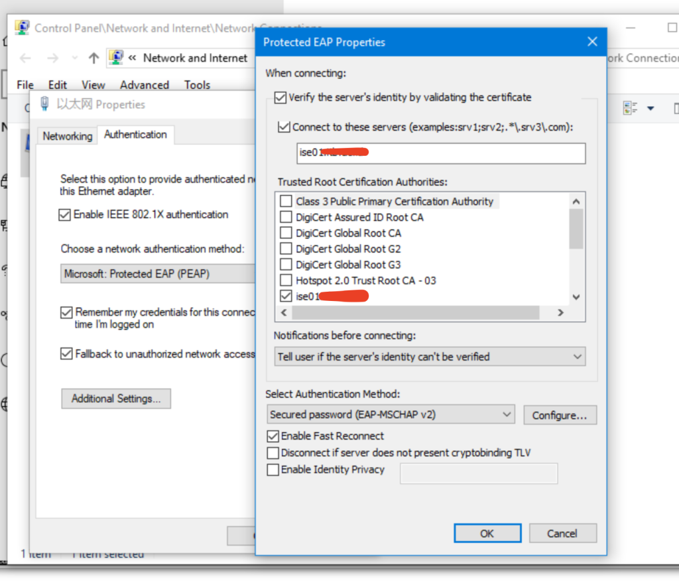Expand the Select Authentication Method dropdown
679x588 pixels.
(x=391, y=415)
